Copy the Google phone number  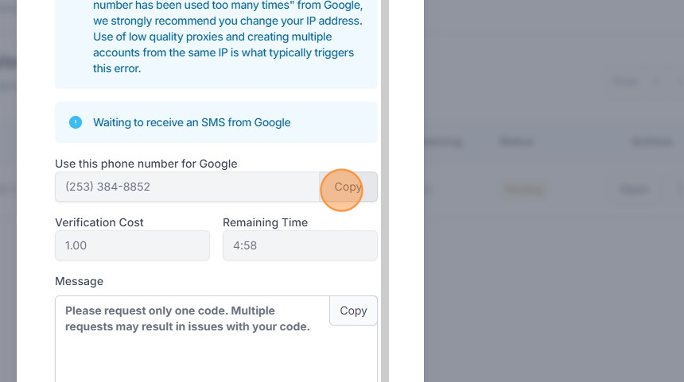pos(348,187)
